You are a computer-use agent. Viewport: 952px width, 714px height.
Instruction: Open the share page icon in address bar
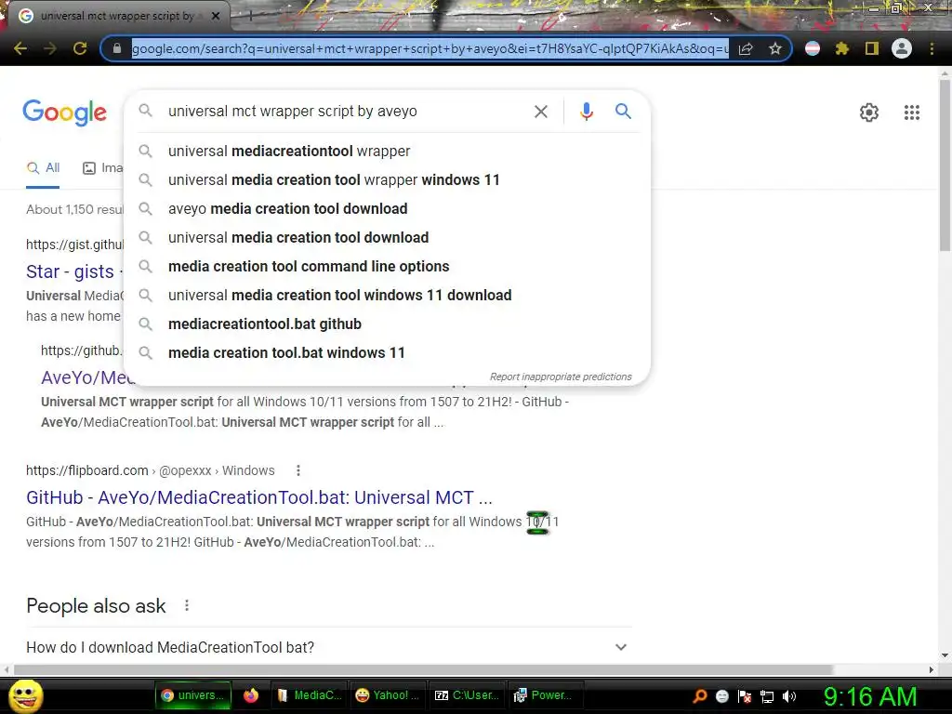pos(746,48)
